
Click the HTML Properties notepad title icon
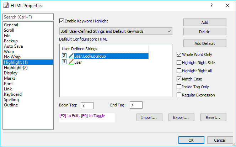pos(6,5)
